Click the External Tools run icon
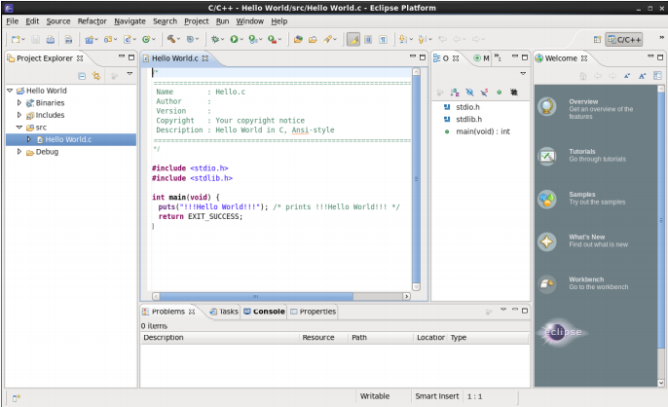Image resolution: width=668 pixels, height=407 pixels. (x=272, y=39)
